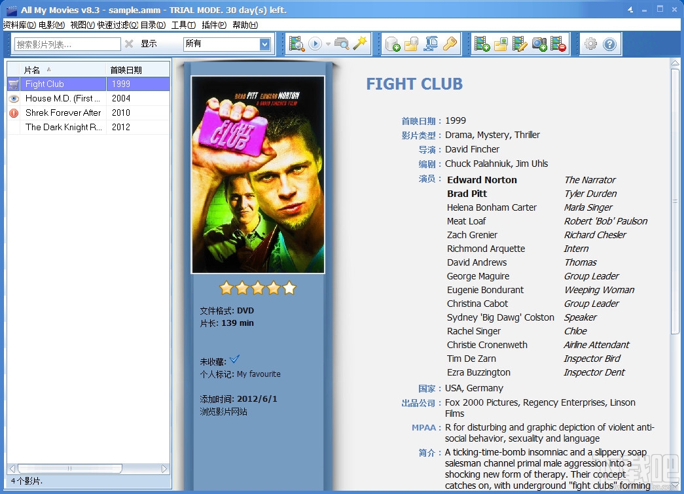Click the print preview icon

click(x=342, y=44)
